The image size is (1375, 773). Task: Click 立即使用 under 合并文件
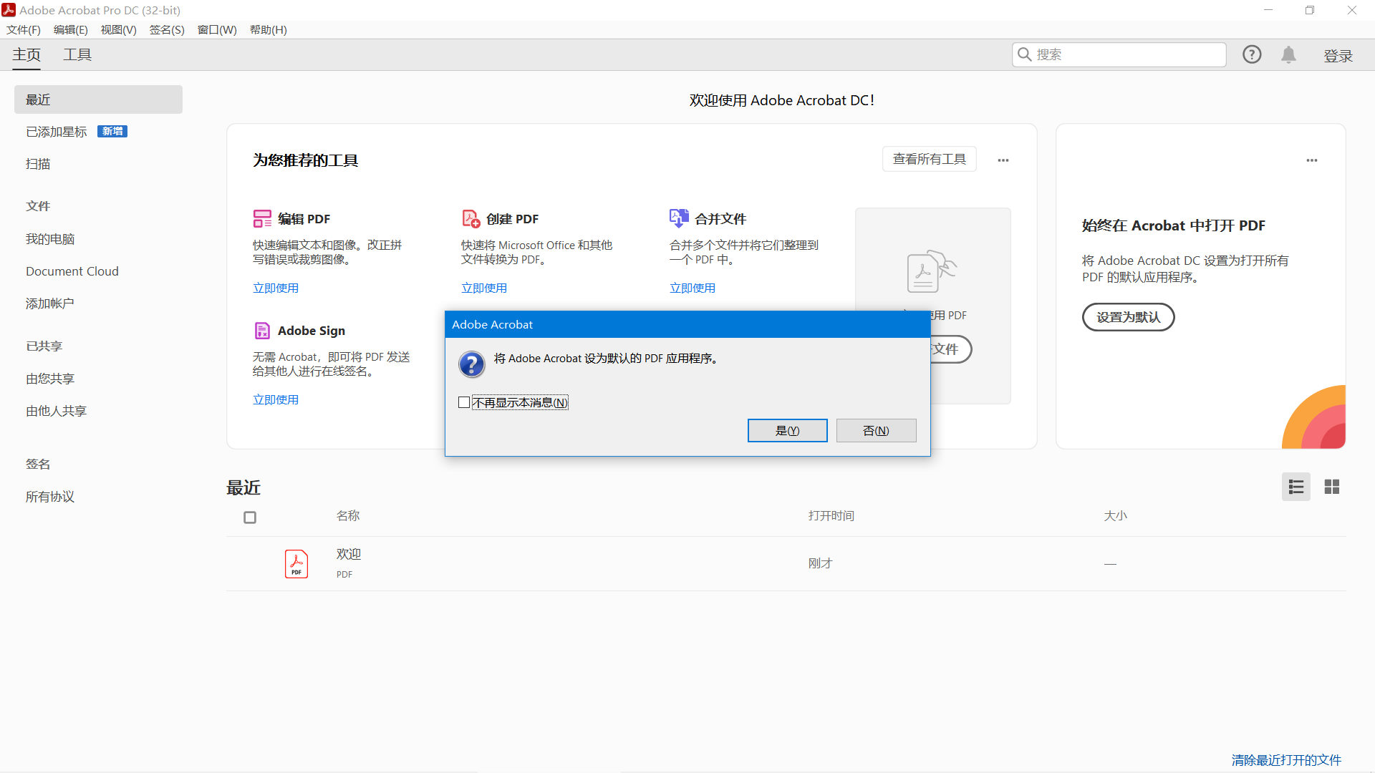[693, 288]
